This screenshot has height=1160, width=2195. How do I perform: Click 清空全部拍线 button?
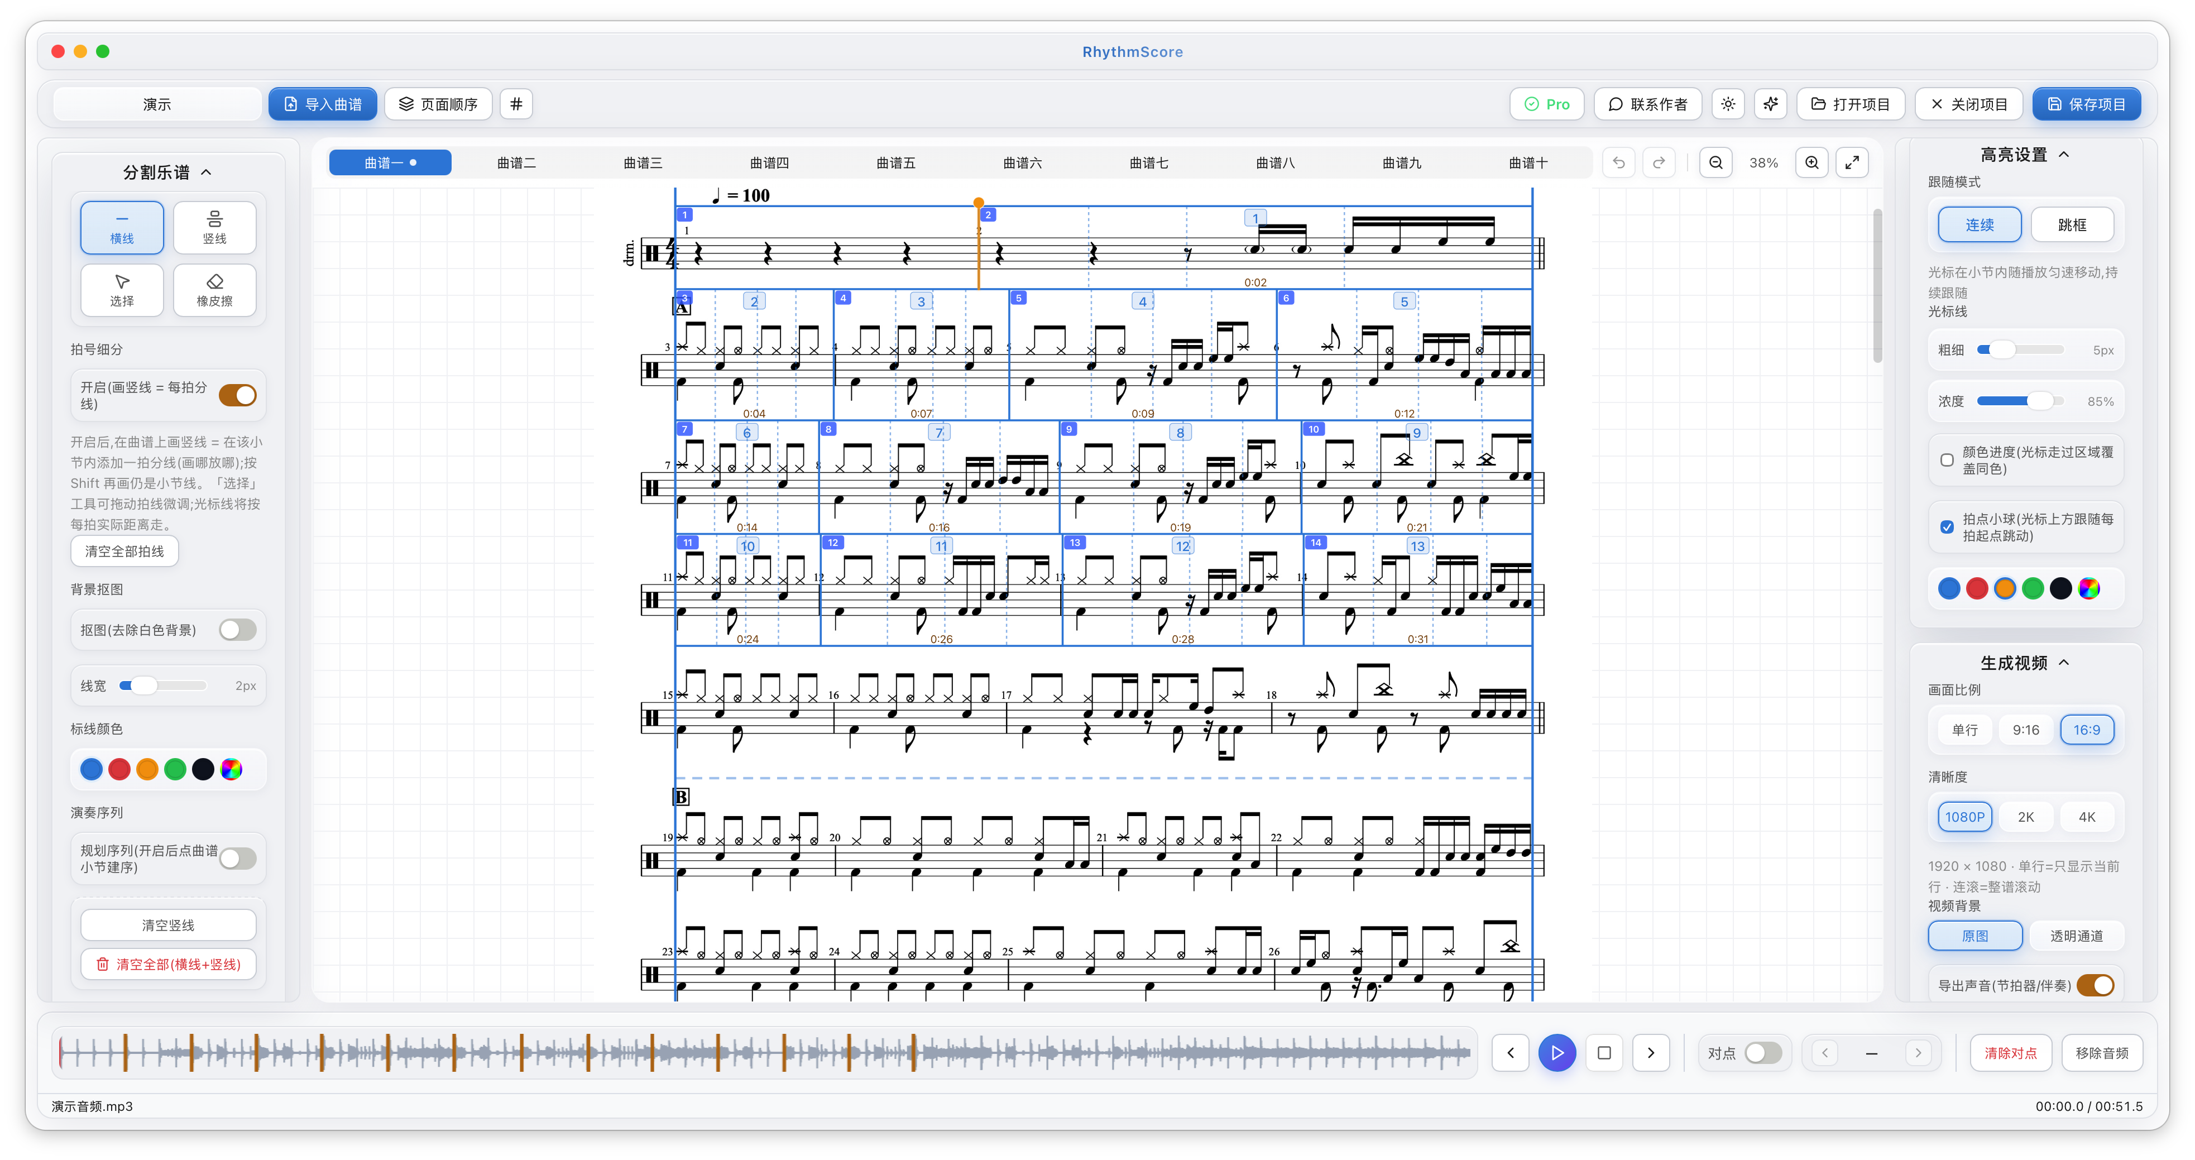[x=124, y=552]
